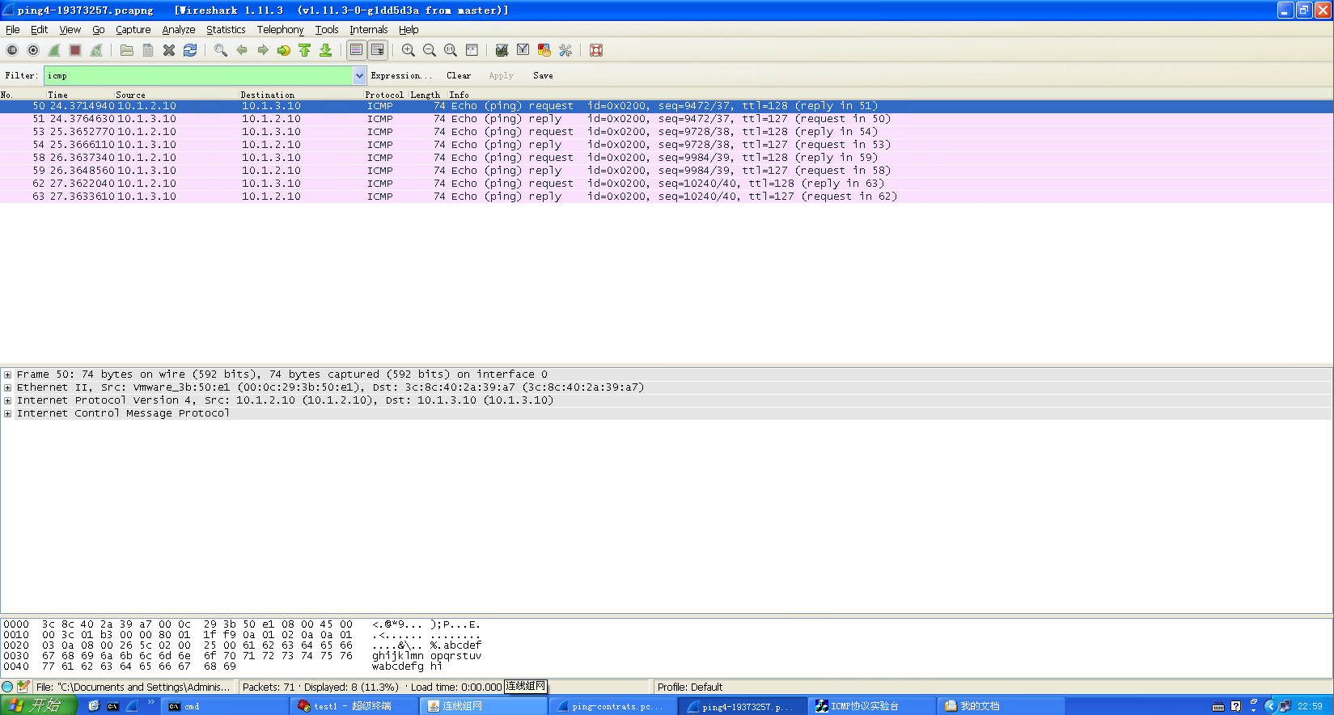Go back in packet history
Viewport: 1334px width, 715px height.
[242, 50]
